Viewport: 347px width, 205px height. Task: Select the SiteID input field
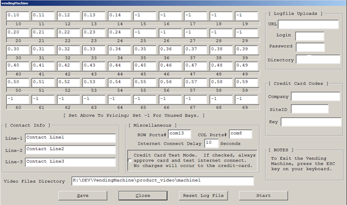tap(310, 109)
